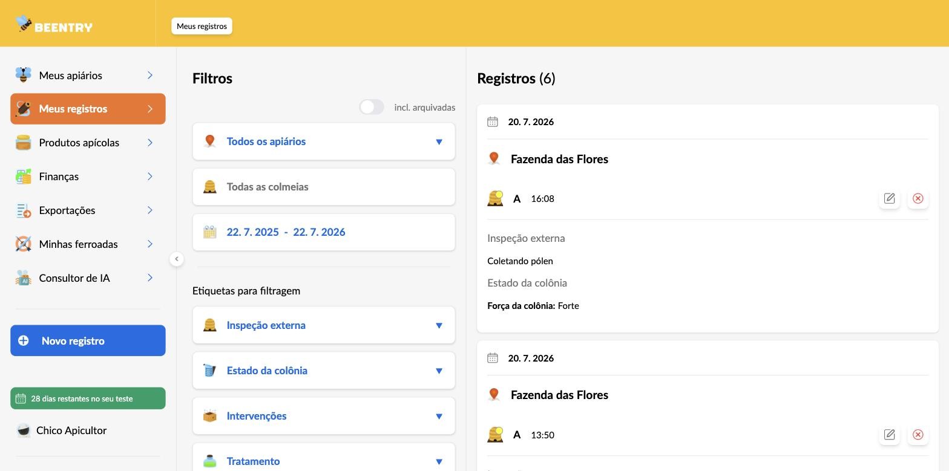Toggle incl. arquivadas switch
The height and width of the screenshot is (471, 949).
point(372,107)
